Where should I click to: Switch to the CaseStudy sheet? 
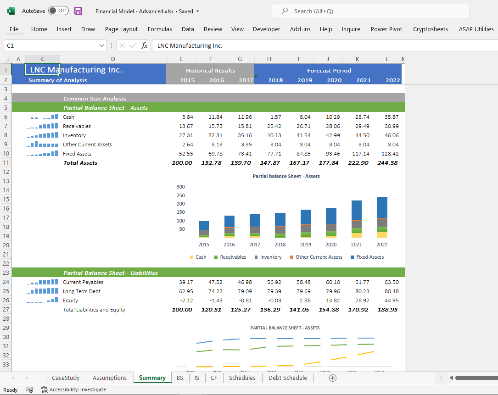click(66, 378)
